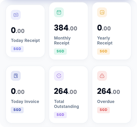Open the Total Outstanding label
The width and height of the screenshot is (137, 127).
(x=67, y=104)
